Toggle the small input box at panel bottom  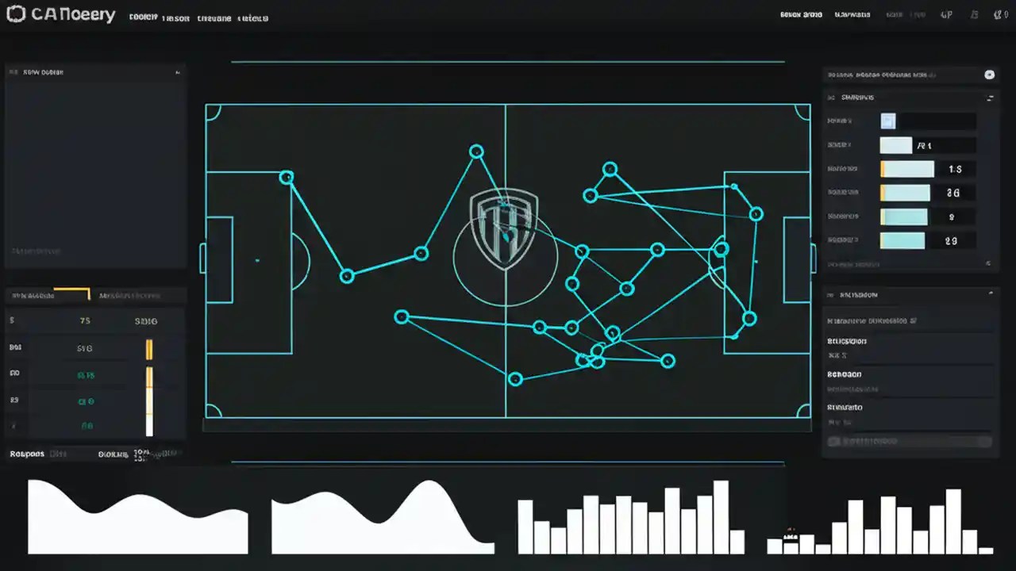click(833, 441)
